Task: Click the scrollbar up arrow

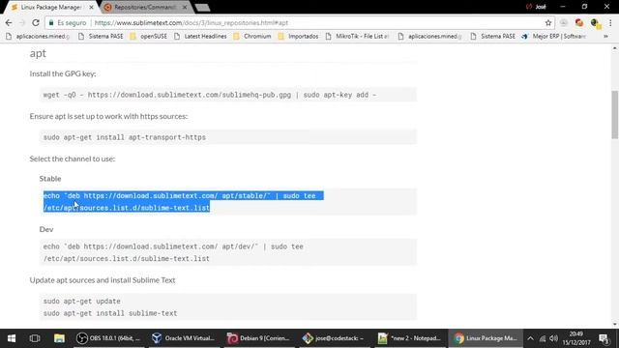Action: pos(615,48)
